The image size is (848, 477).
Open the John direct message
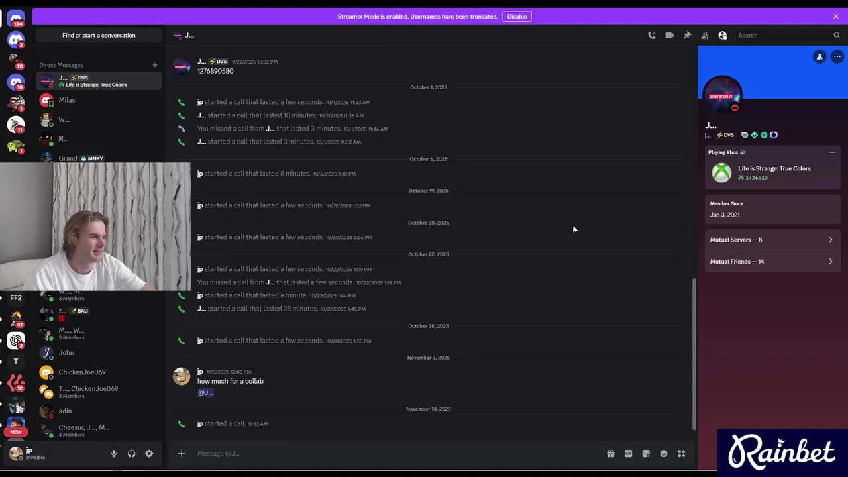[x=66, y=353]
